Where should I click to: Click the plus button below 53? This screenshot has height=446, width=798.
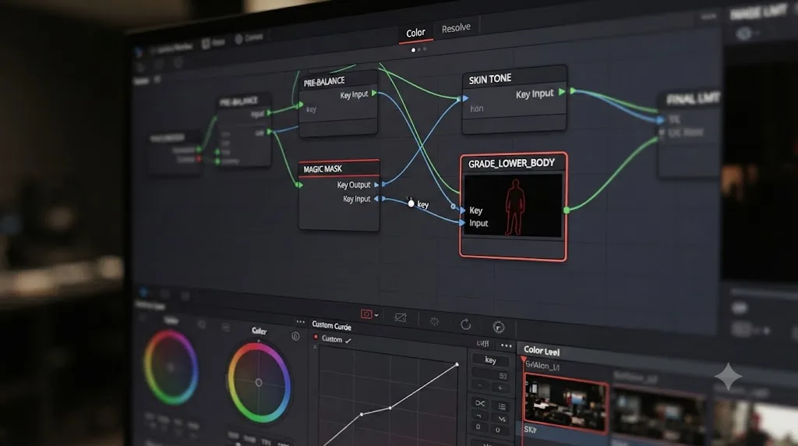point(500,388)
